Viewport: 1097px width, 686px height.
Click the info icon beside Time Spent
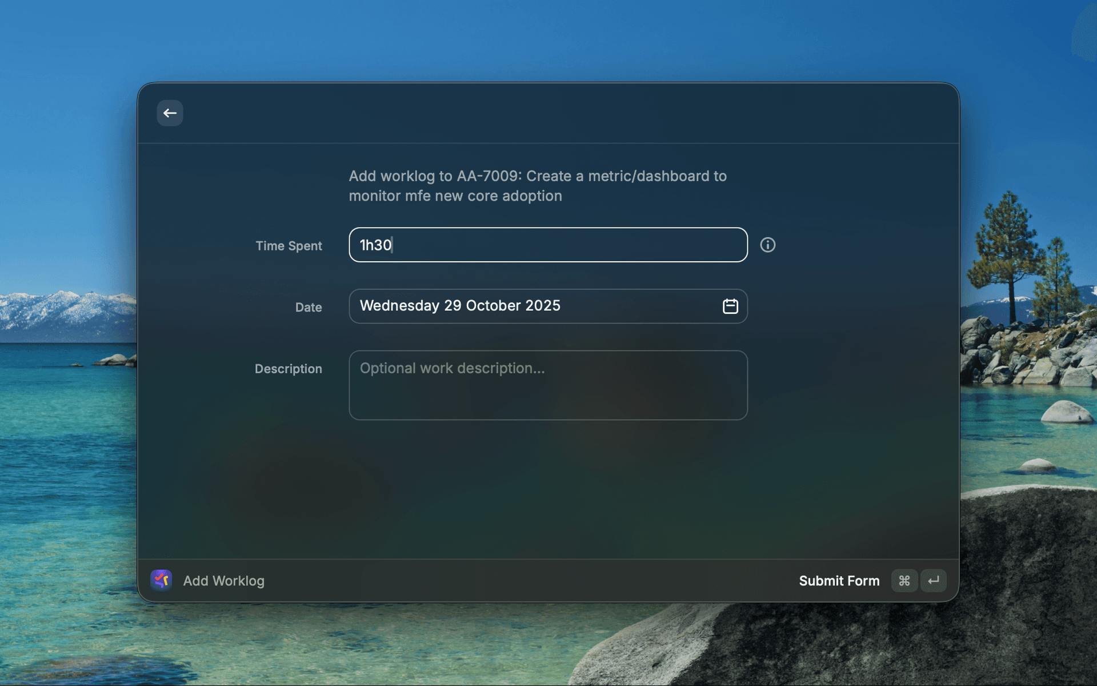767,245
